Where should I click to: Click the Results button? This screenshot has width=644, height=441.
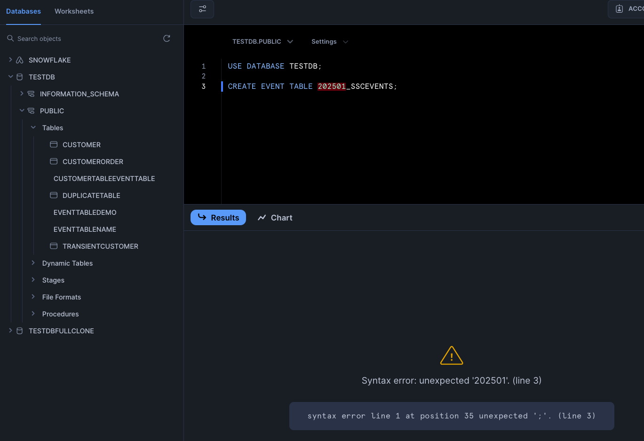(218, 218)
